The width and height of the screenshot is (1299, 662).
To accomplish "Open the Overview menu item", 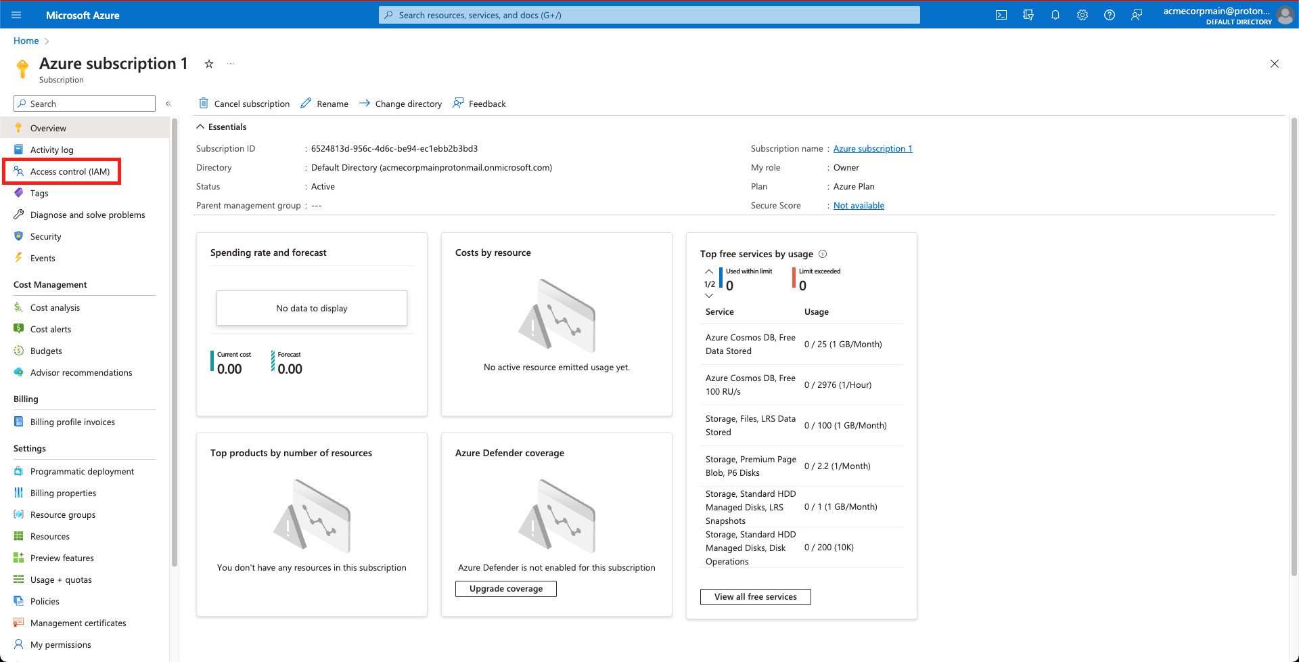I will coord(85,128).
